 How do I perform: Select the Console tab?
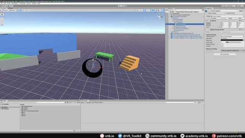point(85,100)
